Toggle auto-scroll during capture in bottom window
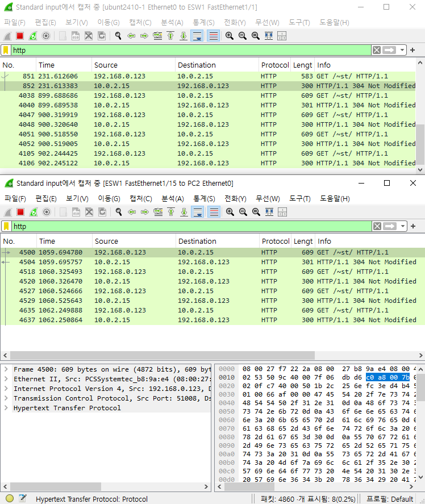Viewport: 425px width, 504px height. [197, 212]
